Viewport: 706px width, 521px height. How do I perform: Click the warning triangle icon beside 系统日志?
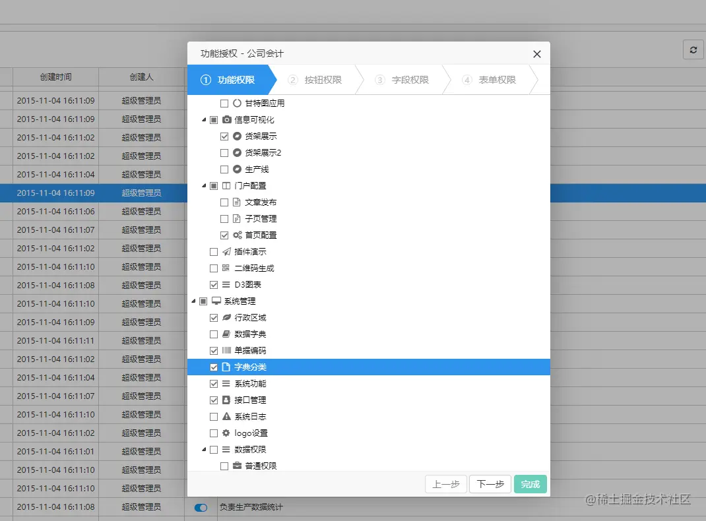[x=226, y=416]
